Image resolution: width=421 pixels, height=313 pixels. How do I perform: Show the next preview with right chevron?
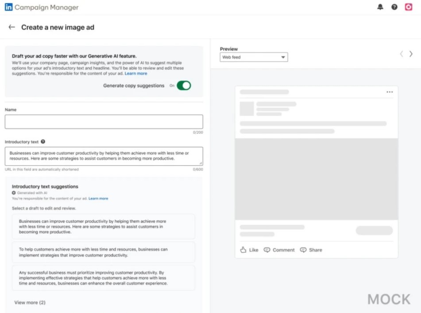pos(411,54)
